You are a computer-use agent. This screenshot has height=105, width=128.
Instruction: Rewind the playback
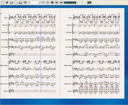pos(57,2)
